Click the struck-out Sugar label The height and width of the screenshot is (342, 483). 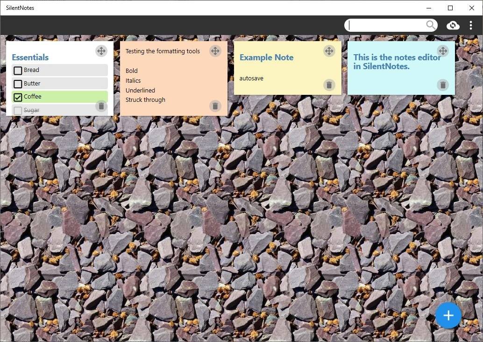click(31, 110)
